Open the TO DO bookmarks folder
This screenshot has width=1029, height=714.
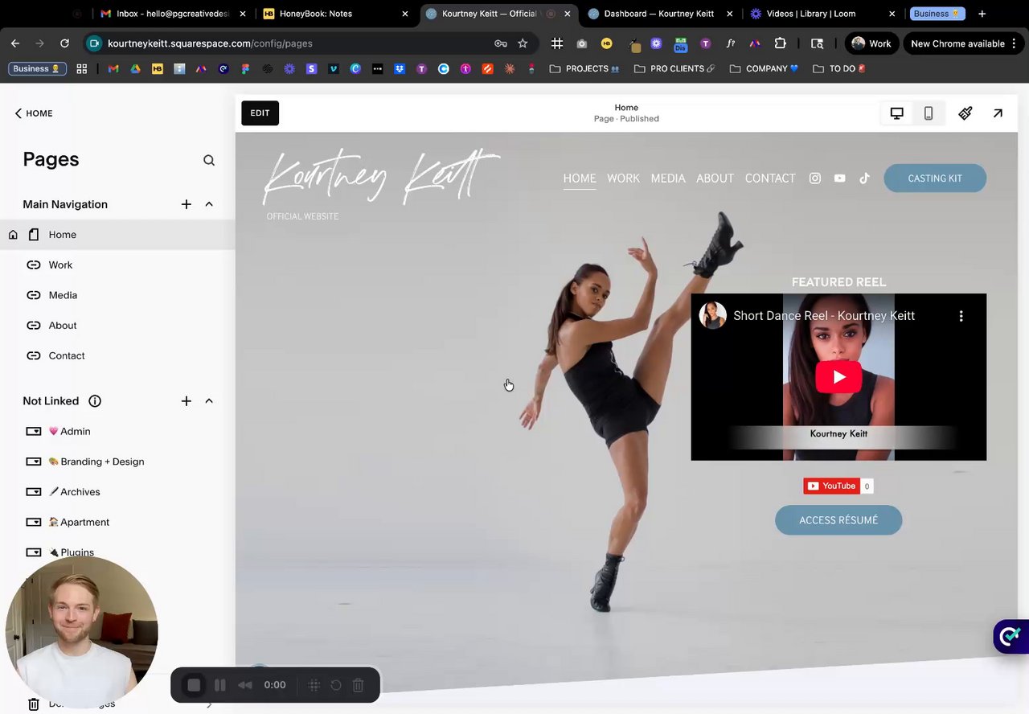tap(839, 69)
